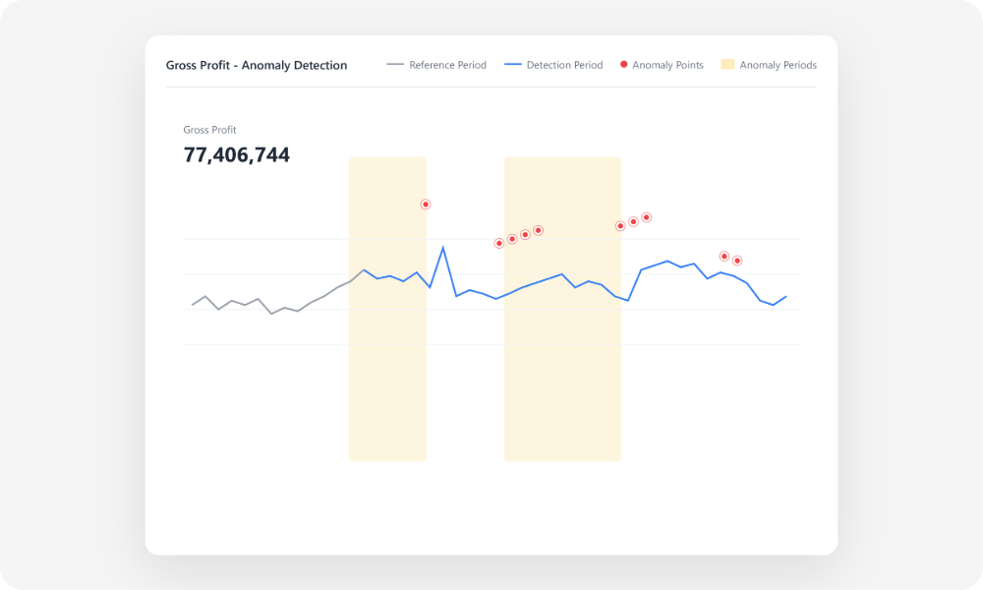Click the Anomaly Periods legend label text
This screenshot has height=590, width=983.
(777, 65)
